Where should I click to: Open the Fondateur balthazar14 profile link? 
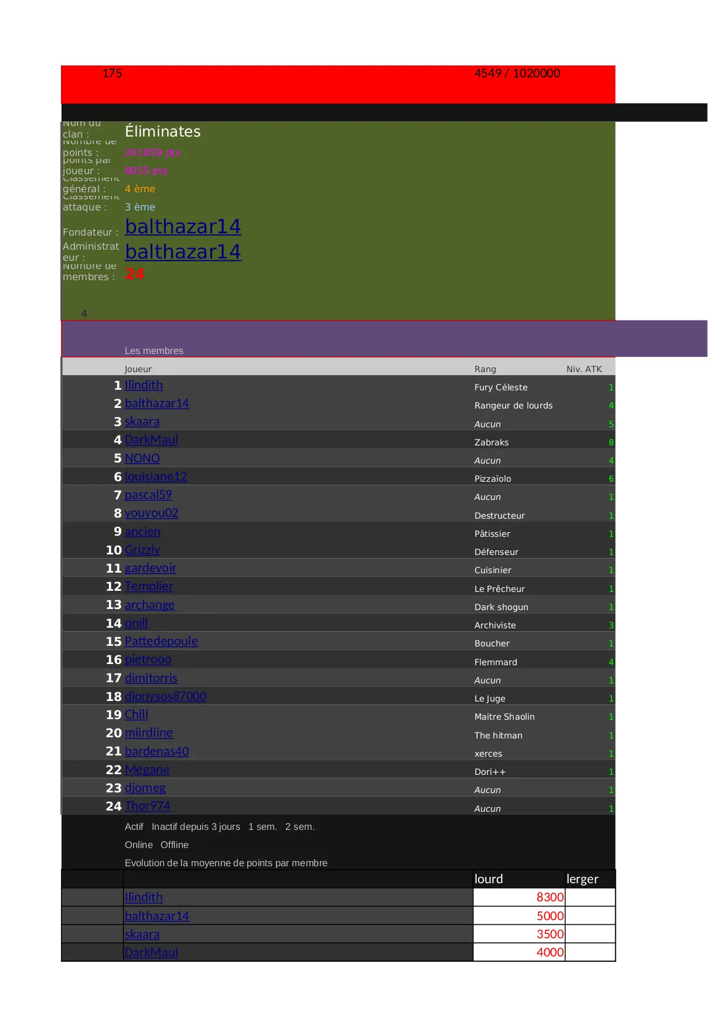click(x=183, y=227)
